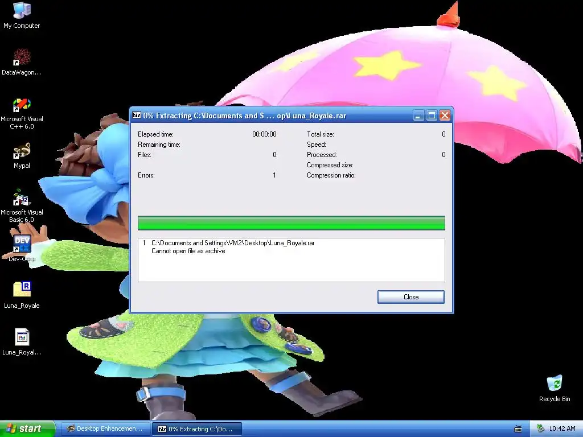
Task: Click the Compressed size label
Action: point(330,165)
